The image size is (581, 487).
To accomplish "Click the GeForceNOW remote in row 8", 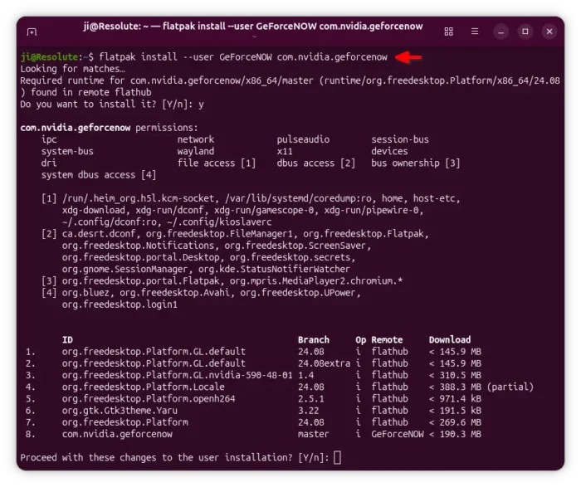I will 397,434.
